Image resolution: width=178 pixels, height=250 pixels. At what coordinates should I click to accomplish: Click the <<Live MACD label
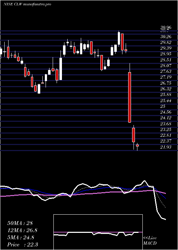coord(150,241)
